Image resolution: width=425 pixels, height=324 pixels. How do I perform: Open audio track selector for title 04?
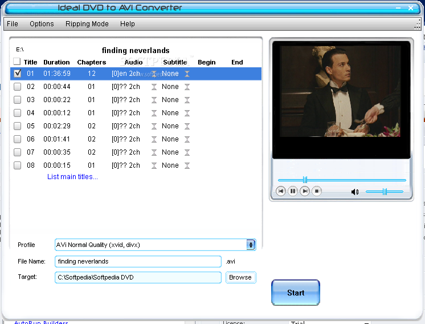(154, 113)
